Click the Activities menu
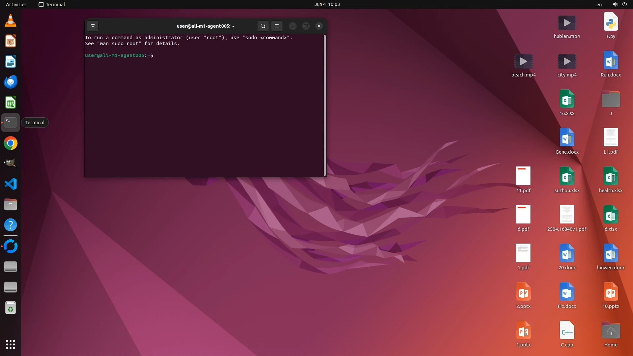Screen dimensions: 633x356 16,4
